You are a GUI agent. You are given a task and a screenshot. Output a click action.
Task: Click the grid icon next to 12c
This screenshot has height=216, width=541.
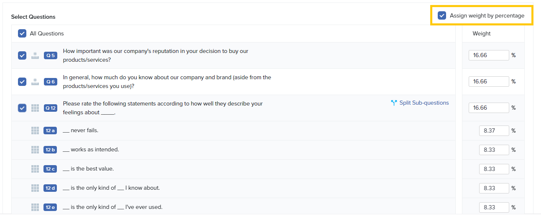(x=35, y=169)
